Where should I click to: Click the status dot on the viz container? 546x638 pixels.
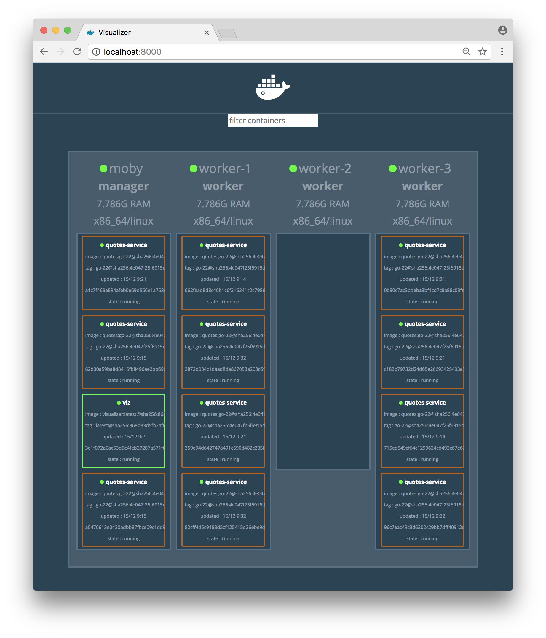(x=118, y=403)
